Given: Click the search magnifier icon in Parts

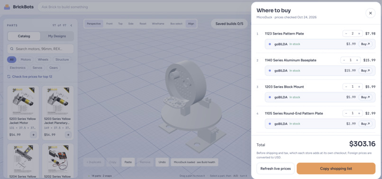Looking at the screenshot, I should 12,49.
